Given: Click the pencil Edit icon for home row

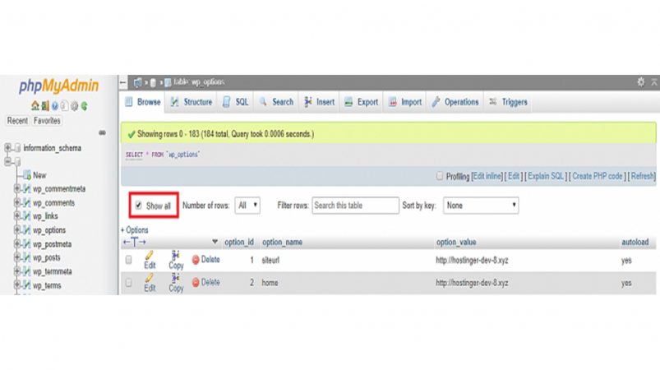Looking at the screenshot, I should pos(150,278).
